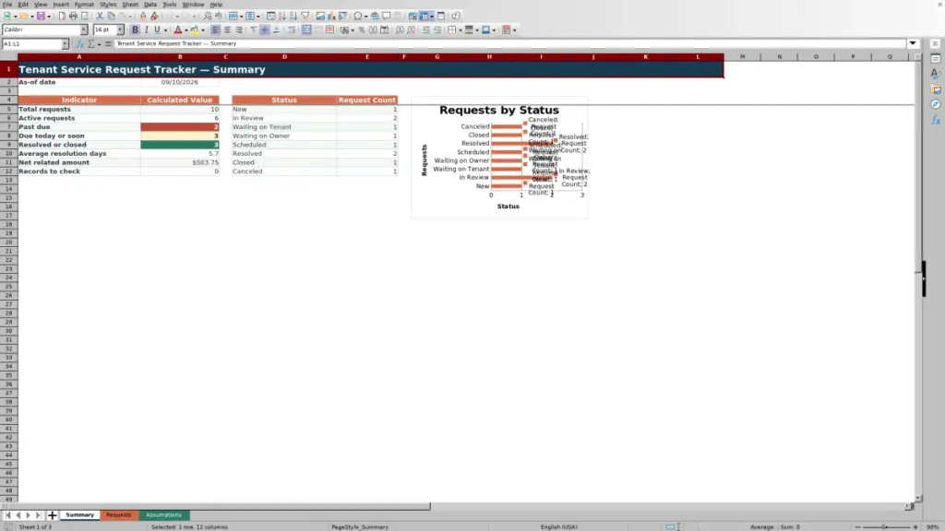945x531 pixels.
Task: Open the Function Wizard icon
Action: pos(79,44)
